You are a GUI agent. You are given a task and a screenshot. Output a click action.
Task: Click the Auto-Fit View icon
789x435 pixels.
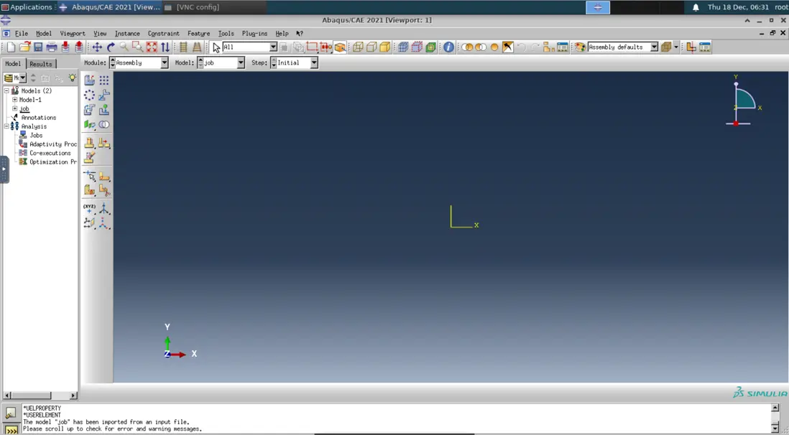point(152,47)
